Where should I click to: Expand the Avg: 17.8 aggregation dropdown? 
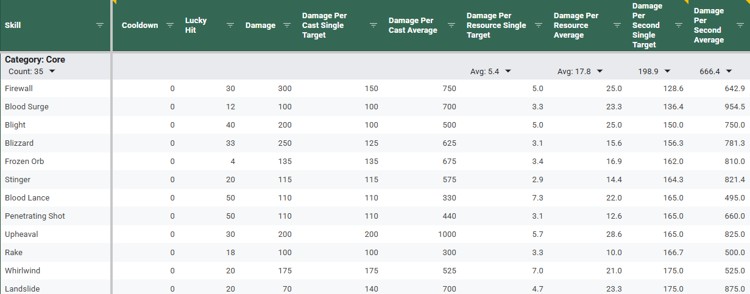tap(600, 72)
